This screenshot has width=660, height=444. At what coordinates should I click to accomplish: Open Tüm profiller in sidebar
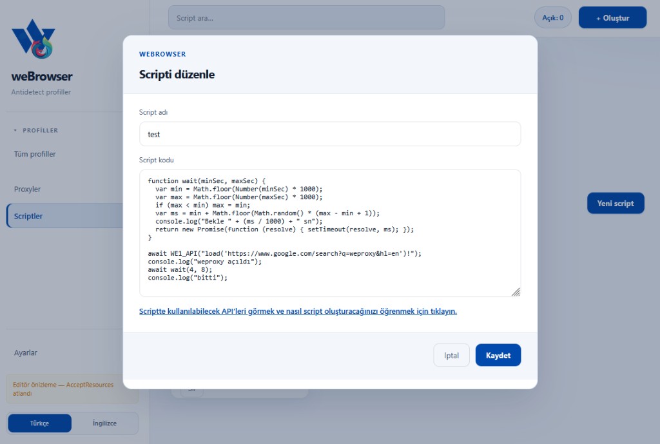point(35,154)
